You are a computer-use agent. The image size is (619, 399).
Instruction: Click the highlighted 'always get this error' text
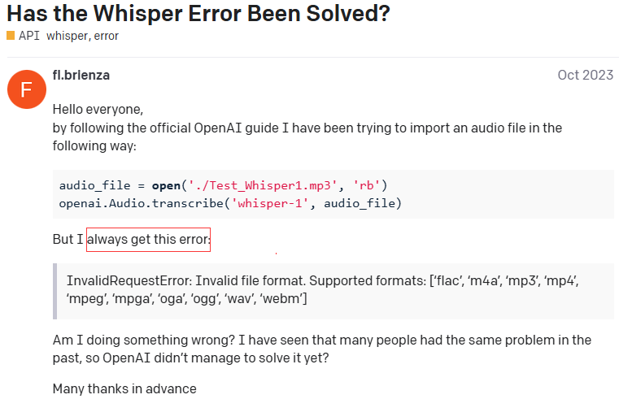pyautogui.click(x=149, y=240)
